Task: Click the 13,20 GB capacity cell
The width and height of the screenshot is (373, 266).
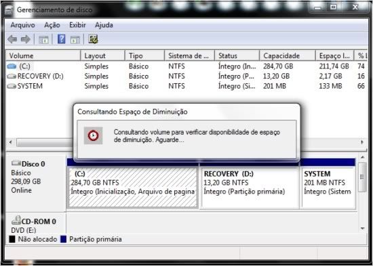Action: [x=277, y=76]
